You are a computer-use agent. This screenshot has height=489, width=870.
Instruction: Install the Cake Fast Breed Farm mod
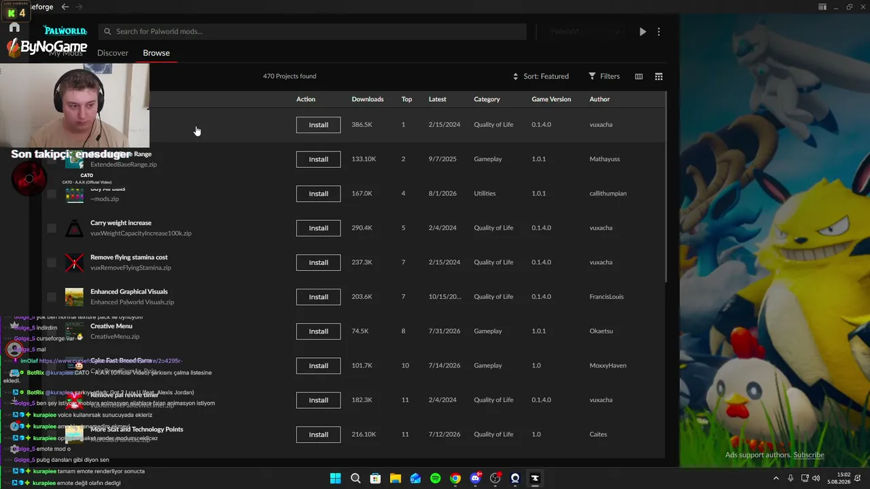pos(318,365)
